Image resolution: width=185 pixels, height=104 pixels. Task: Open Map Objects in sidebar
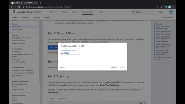coord(16,52)
